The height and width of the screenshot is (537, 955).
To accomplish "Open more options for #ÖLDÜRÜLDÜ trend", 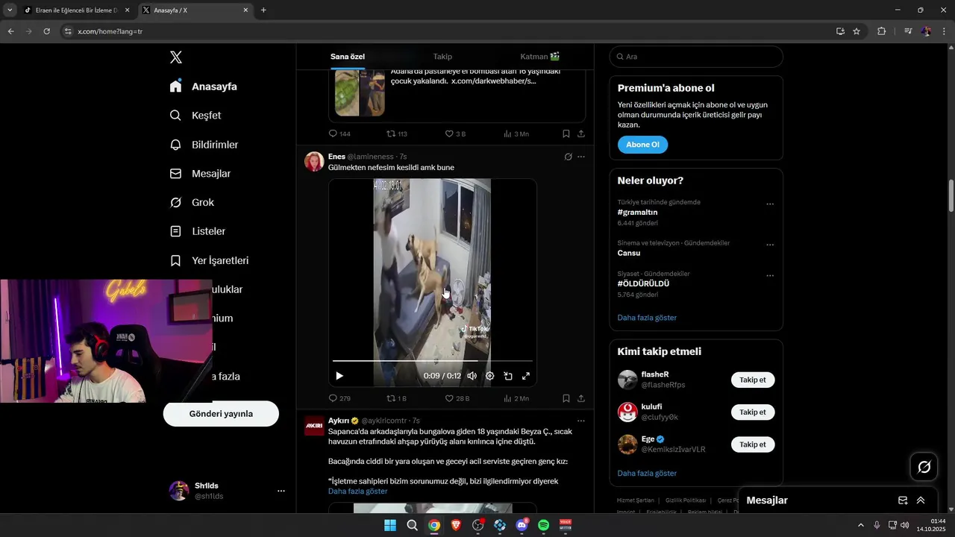I will click(x=770, y=275).
